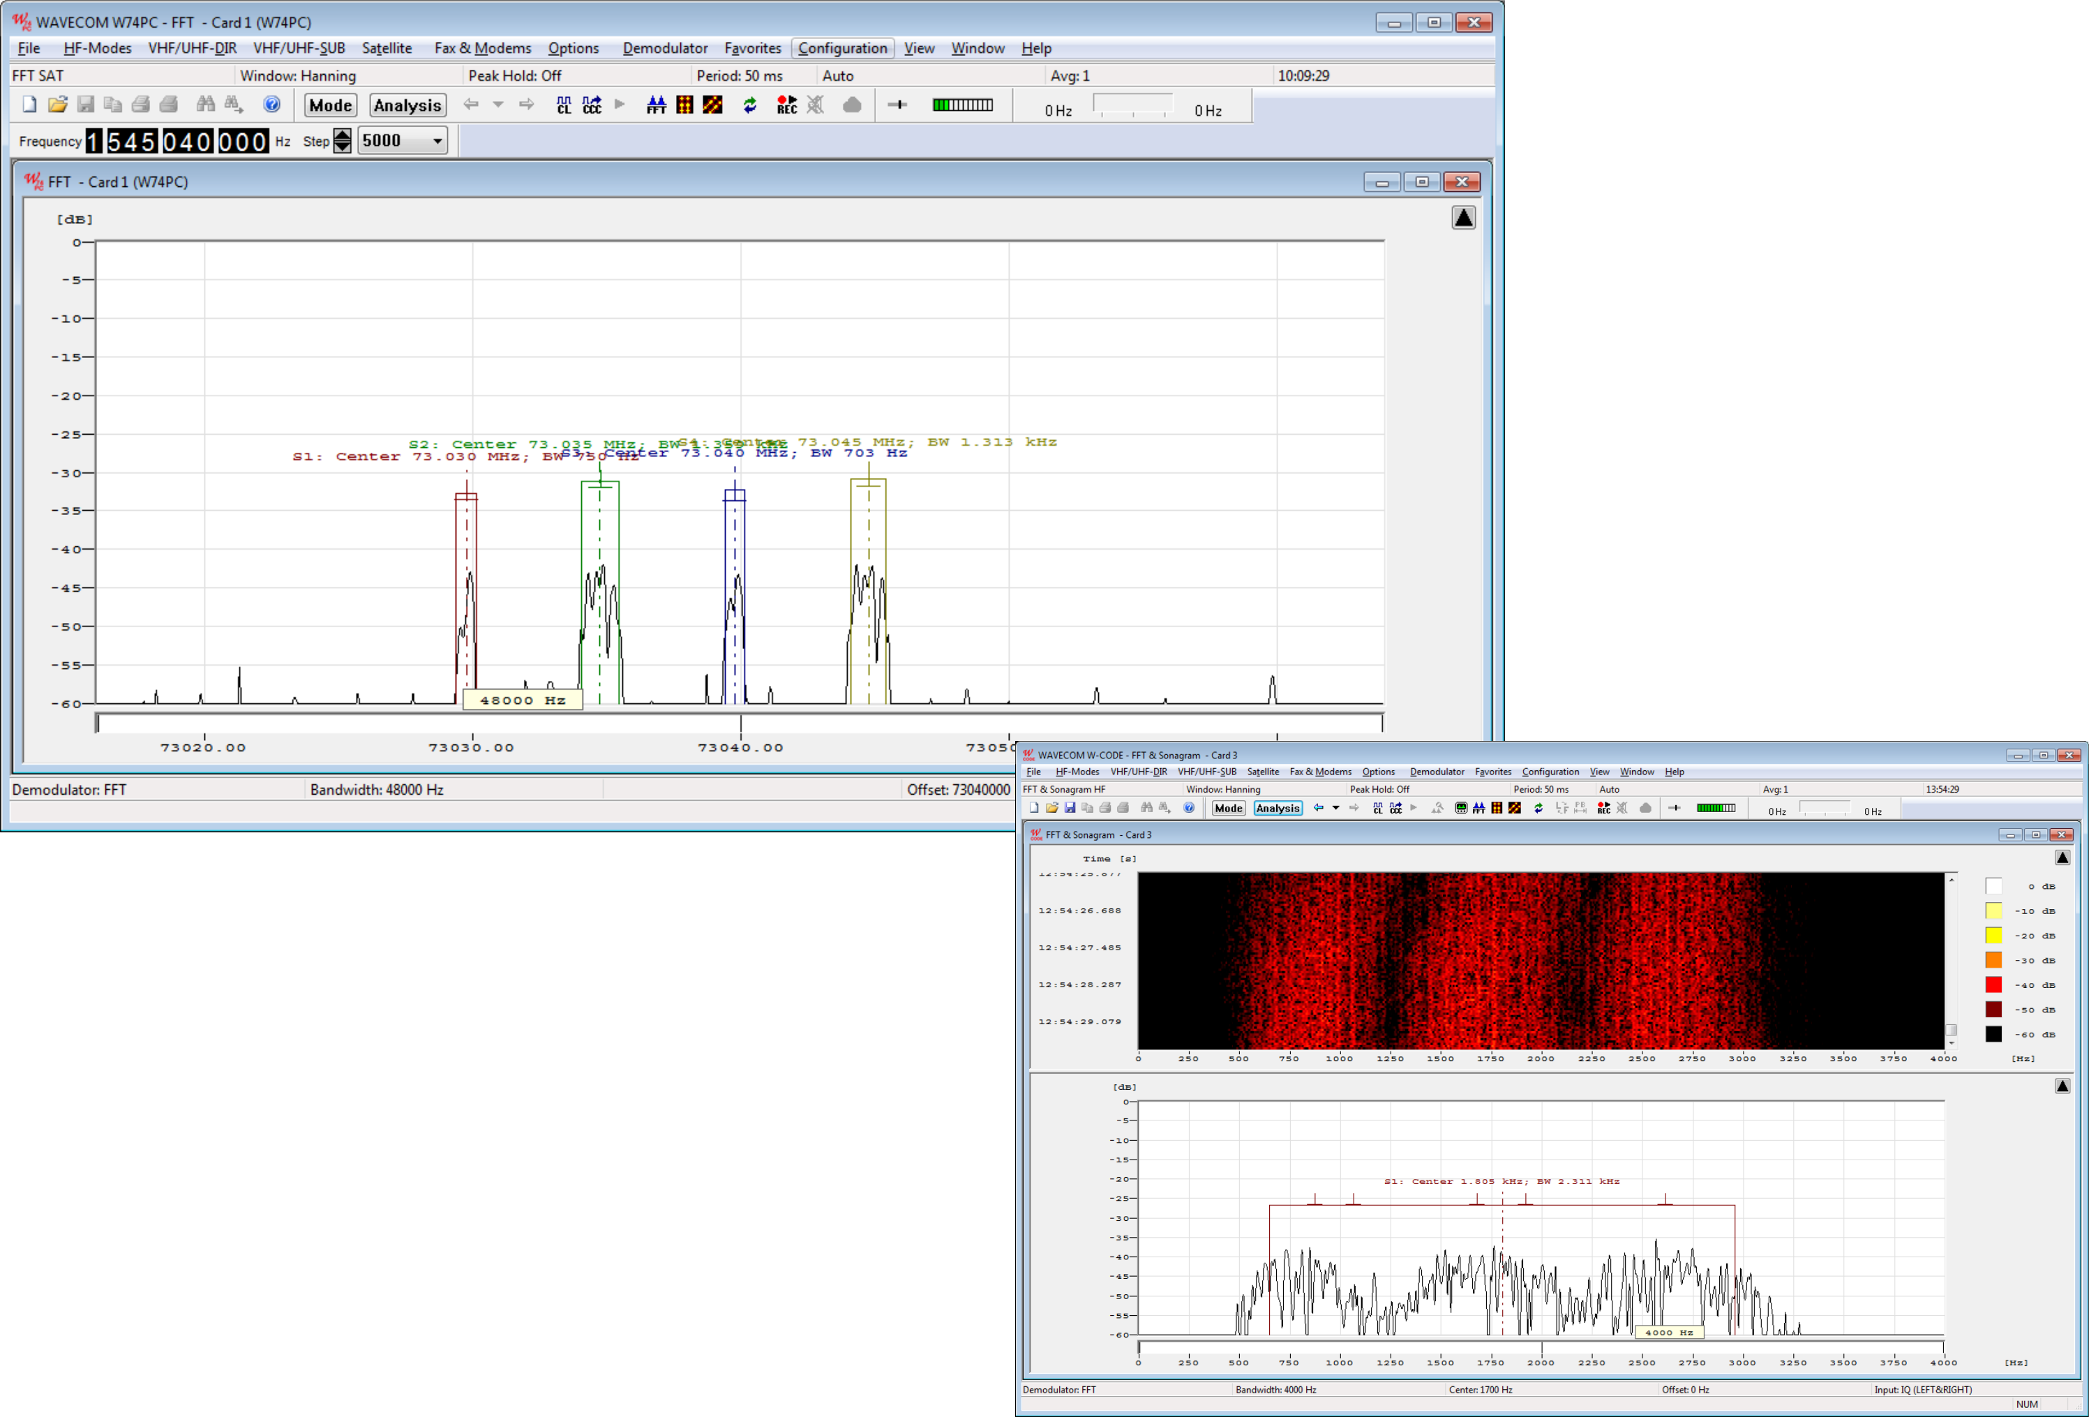The image size is (2089, 1417).
Task: Expand dropdown arrow beside back arrow in W74PC
Action: tap(498, 104)
